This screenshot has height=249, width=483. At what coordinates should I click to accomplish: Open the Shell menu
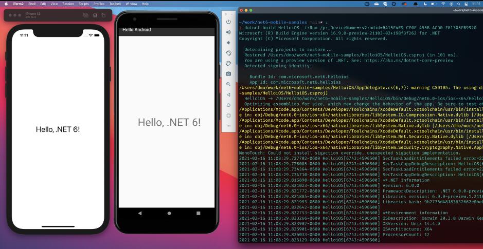[32, 4]
